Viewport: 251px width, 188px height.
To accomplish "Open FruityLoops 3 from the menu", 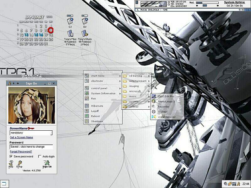I will click(x=166, y=102).
